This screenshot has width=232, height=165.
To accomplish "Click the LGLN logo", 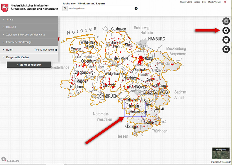I will pyautogui.click(x=7, y=160).
